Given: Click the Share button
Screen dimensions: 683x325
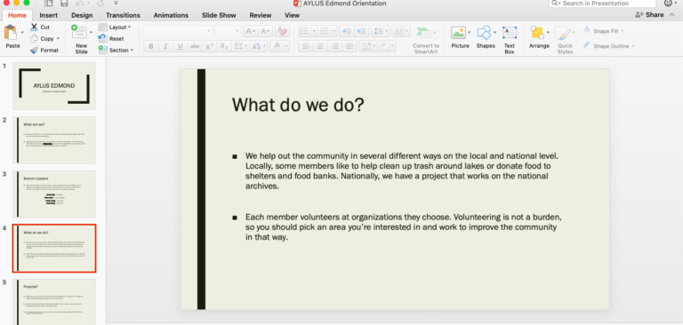Looking at the screenshot, I should [x=649, y=15].
